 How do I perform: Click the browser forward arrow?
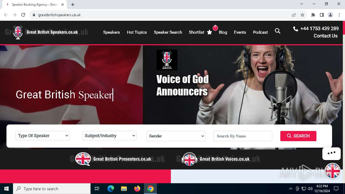15,15
